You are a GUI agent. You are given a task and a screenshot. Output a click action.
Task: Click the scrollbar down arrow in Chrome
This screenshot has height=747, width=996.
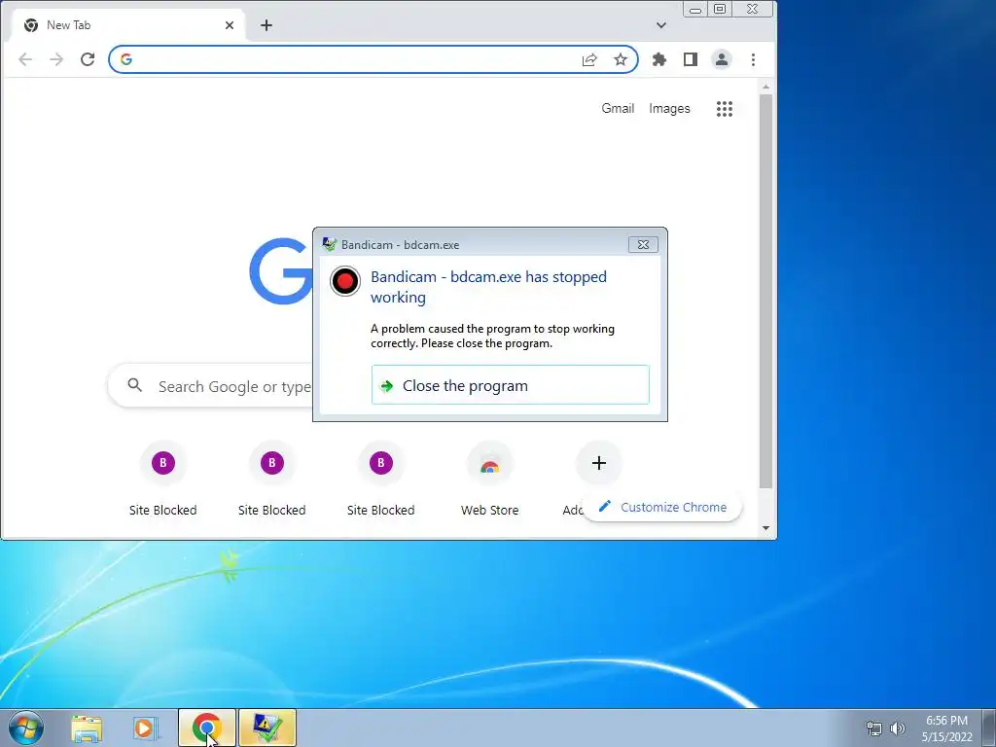pyautogui.click(x=766, y=528)
